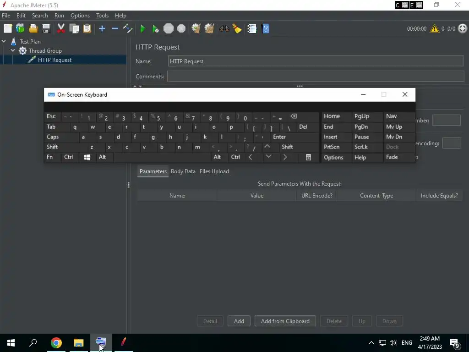
Task: Open the Edit menu
Action: pyautogui.click(x=21, y=16)
